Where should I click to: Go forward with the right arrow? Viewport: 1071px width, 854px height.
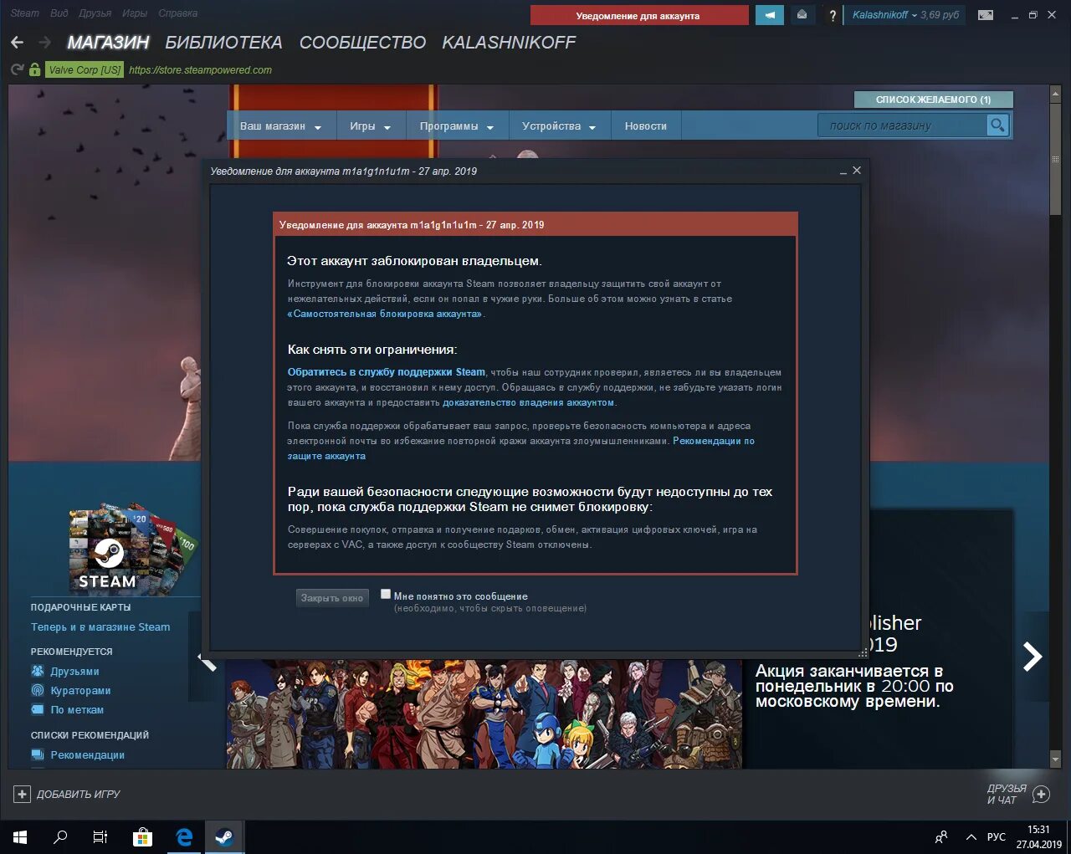(x=45, y=43)
